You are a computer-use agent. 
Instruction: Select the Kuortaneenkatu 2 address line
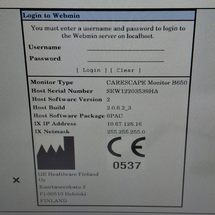tap(62, 187)
